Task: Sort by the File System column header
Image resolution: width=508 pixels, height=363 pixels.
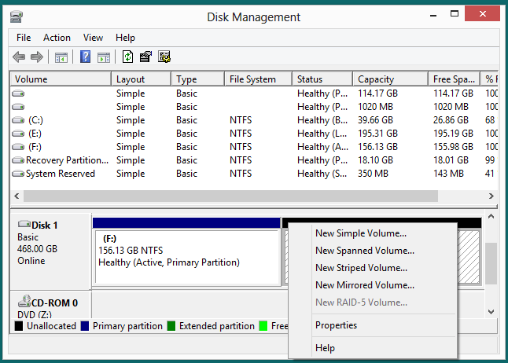Action: tap(258, 79)
